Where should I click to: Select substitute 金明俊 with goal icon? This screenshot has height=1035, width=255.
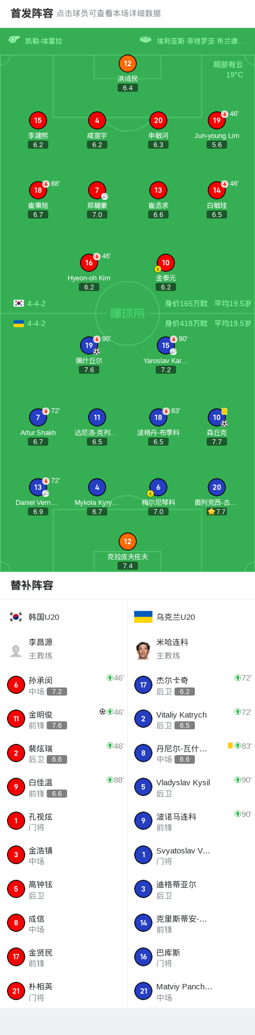[x=64, y=719]
